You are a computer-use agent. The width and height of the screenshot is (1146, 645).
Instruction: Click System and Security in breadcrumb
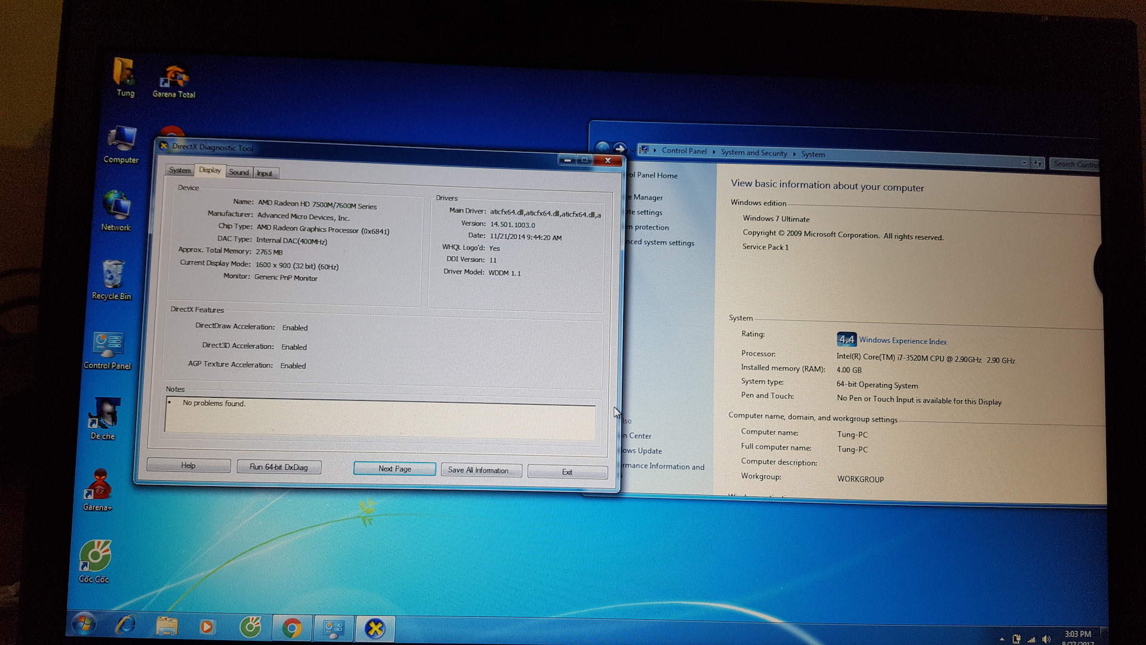coord(754,153)
